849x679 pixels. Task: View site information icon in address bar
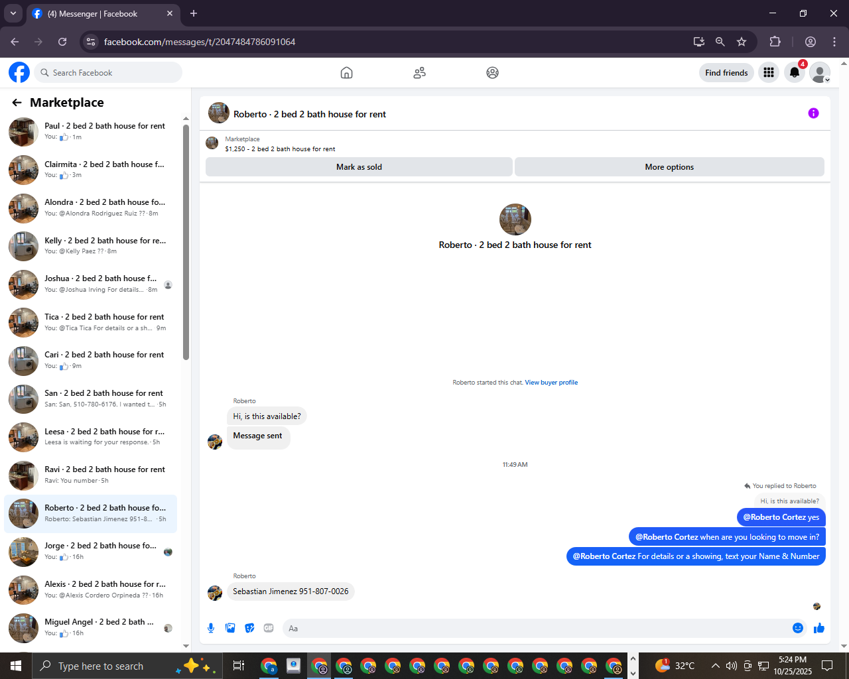92,42
